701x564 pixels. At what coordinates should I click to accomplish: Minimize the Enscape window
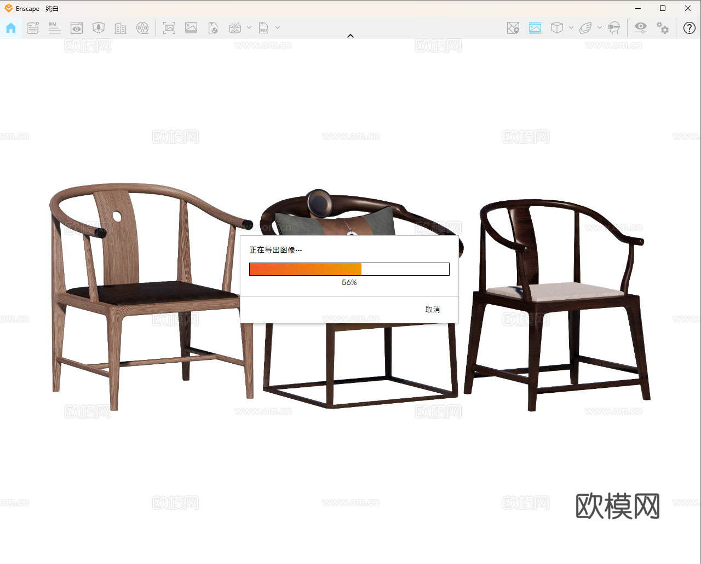tap(638, 8)
